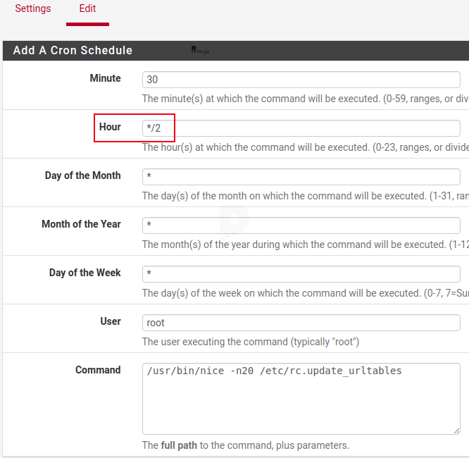
Task: Click the 'Hour' label
Action: 110,127
